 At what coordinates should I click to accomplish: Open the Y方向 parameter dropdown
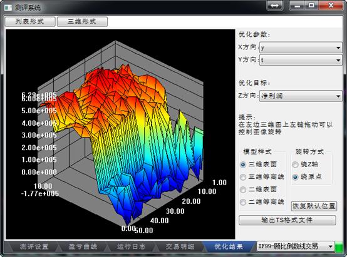[x=301, y=60]
